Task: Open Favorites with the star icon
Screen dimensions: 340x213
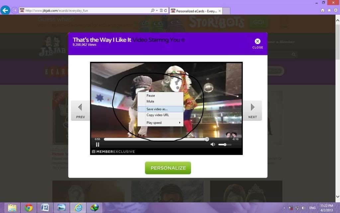Action: (x=329, y=10)
